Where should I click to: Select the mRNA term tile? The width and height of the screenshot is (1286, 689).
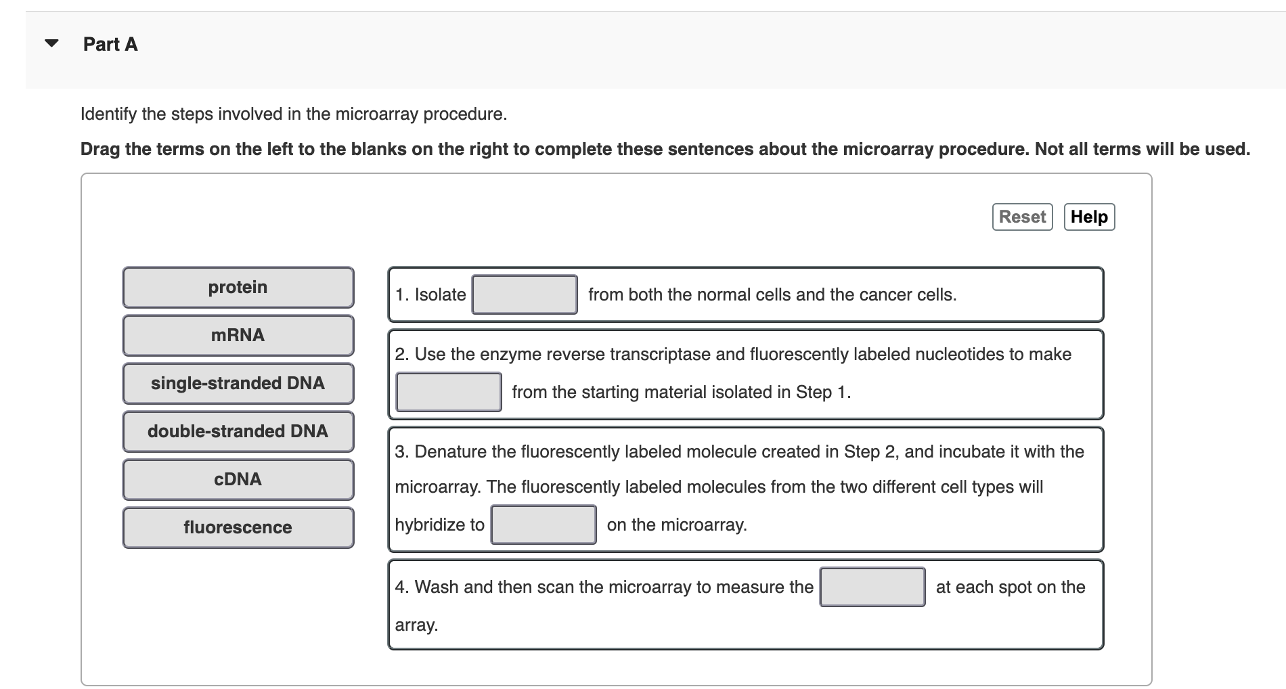238,335
